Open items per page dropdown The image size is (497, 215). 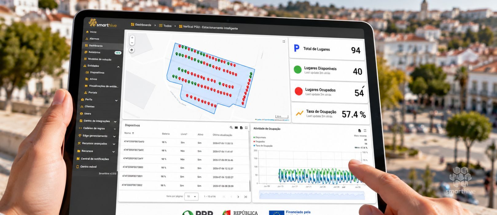191,196
